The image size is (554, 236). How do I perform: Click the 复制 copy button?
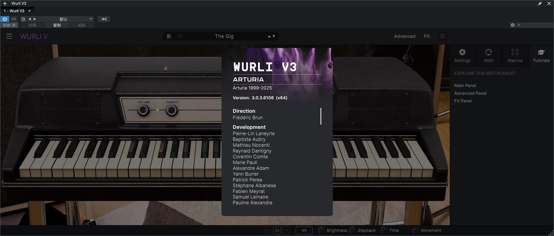pos(57,25)
